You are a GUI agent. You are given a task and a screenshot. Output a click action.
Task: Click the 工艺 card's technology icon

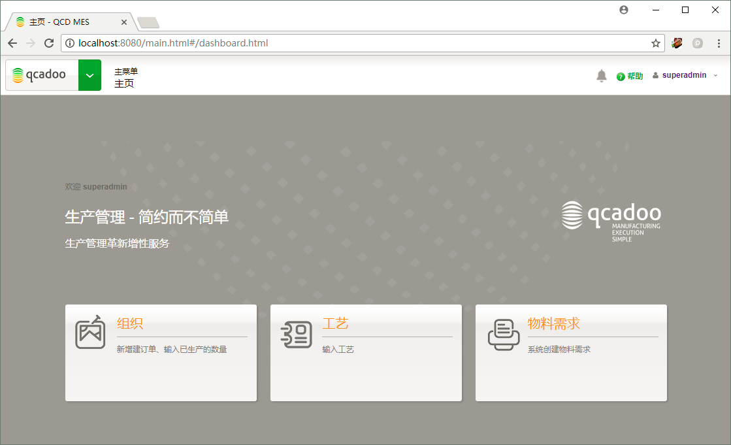[296, 334]
